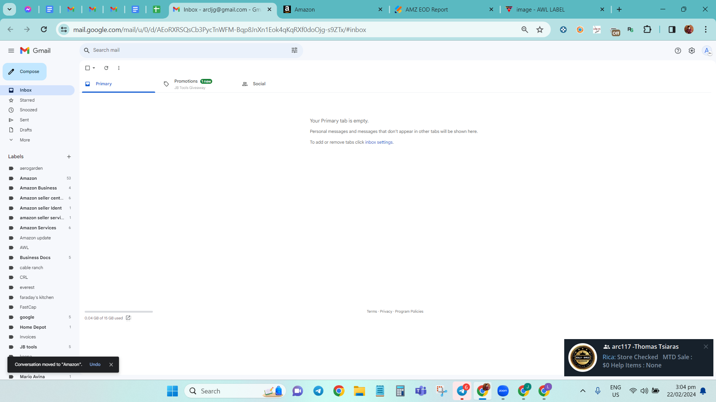Open Microsoft Teams from the taskbar
The image size is (716, 402).
tap(421, 391)
